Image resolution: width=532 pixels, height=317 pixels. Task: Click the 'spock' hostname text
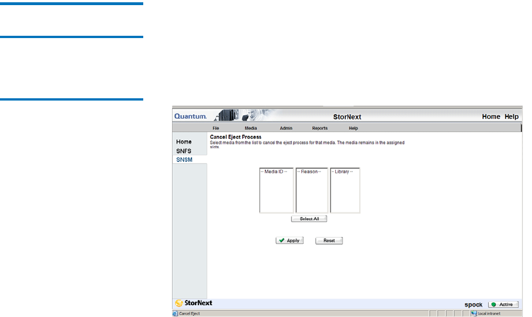click(473, 305)
